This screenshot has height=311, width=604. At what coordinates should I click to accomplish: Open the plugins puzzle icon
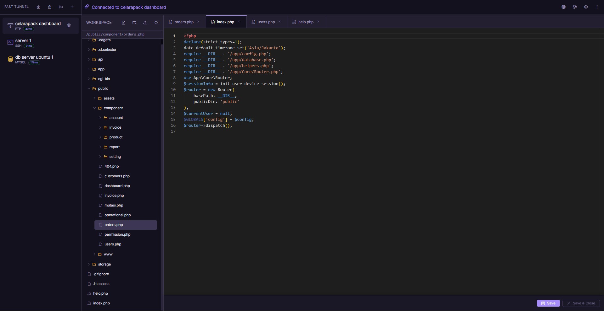click(x=586, y=7)
